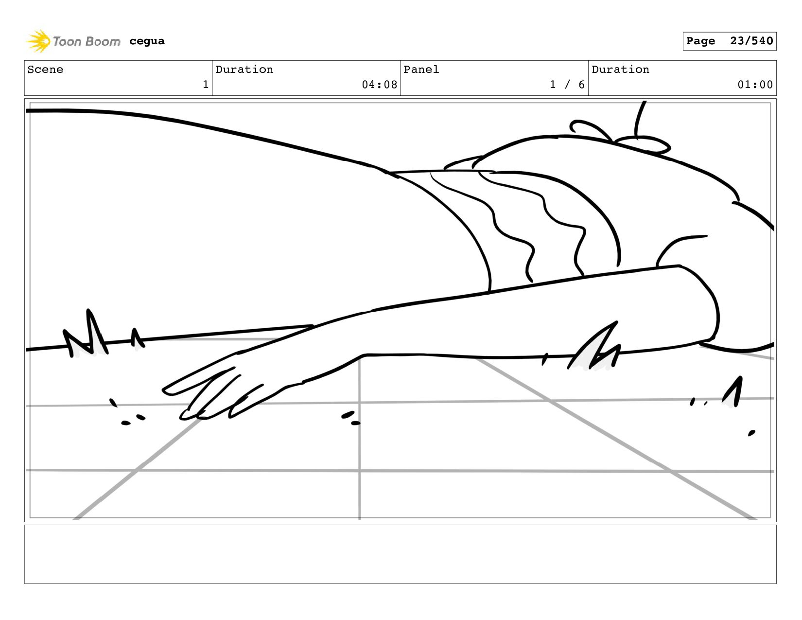Screen dimensions: 802x620
Task: Click the panel count '1 / 6'
Action: 567,85
